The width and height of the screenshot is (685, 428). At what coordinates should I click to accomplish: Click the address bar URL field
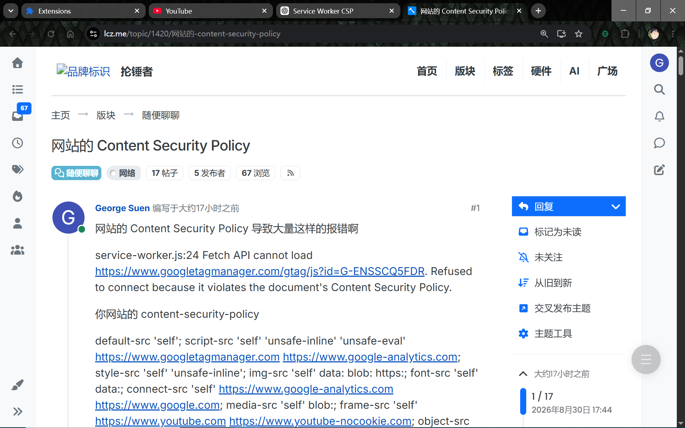pos(314,34)
